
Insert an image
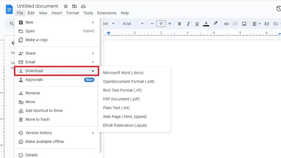pos(244,24)
